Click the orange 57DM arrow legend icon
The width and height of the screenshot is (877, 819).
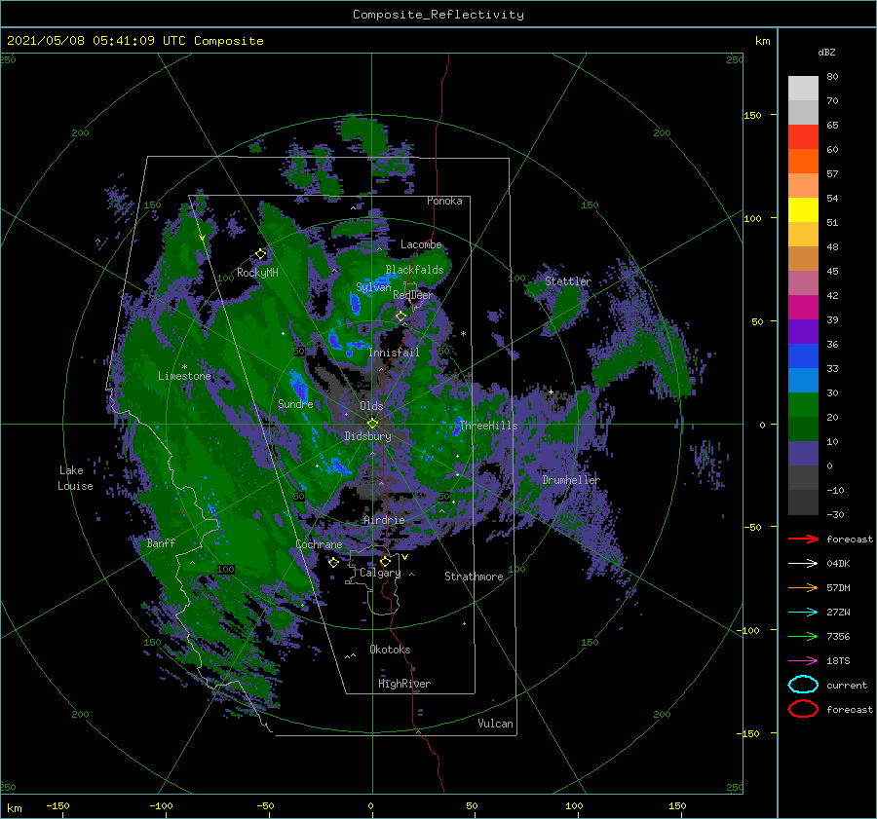pos(803,587)
